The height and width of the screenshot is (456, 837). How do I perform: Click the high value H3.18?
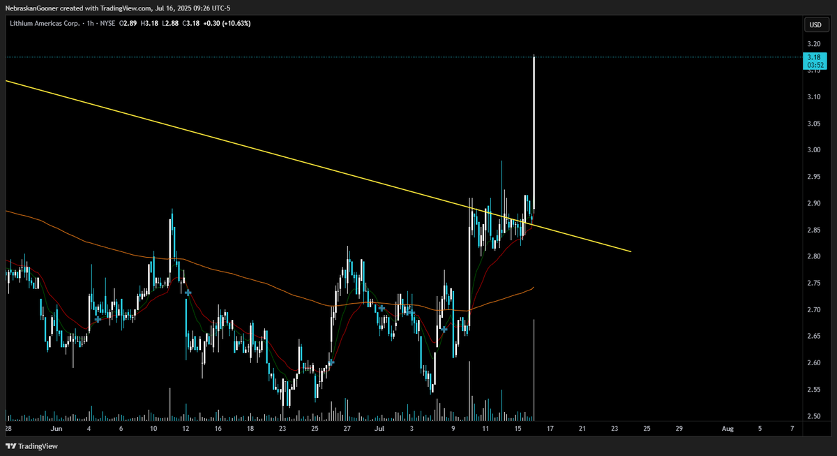click(149, 23)
